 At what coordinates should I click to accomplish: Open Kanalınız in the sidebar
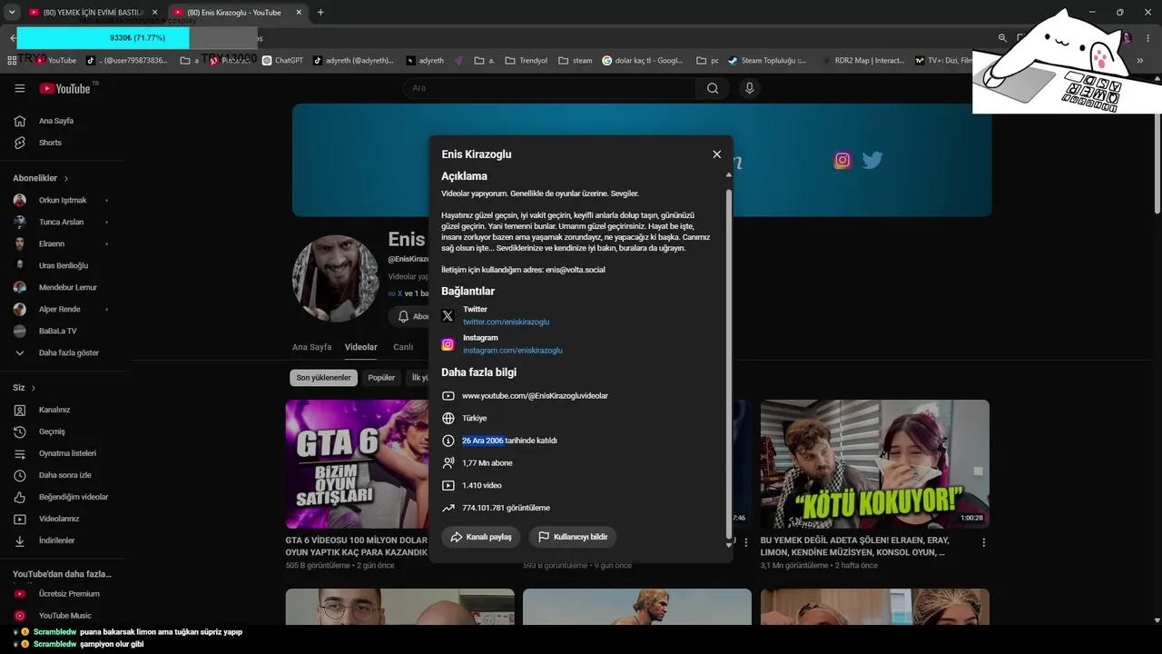(x=54, y=410)
